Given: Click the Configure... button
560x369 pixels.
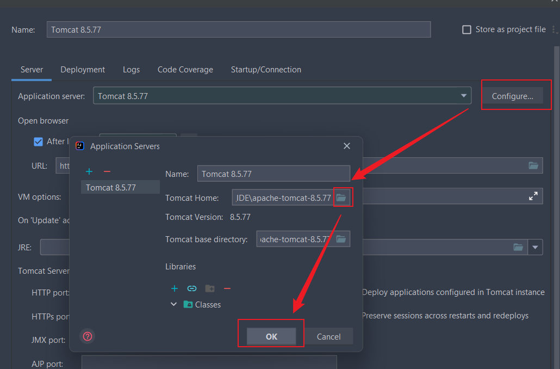Looking at the screenshot, I should click(513, 96).
